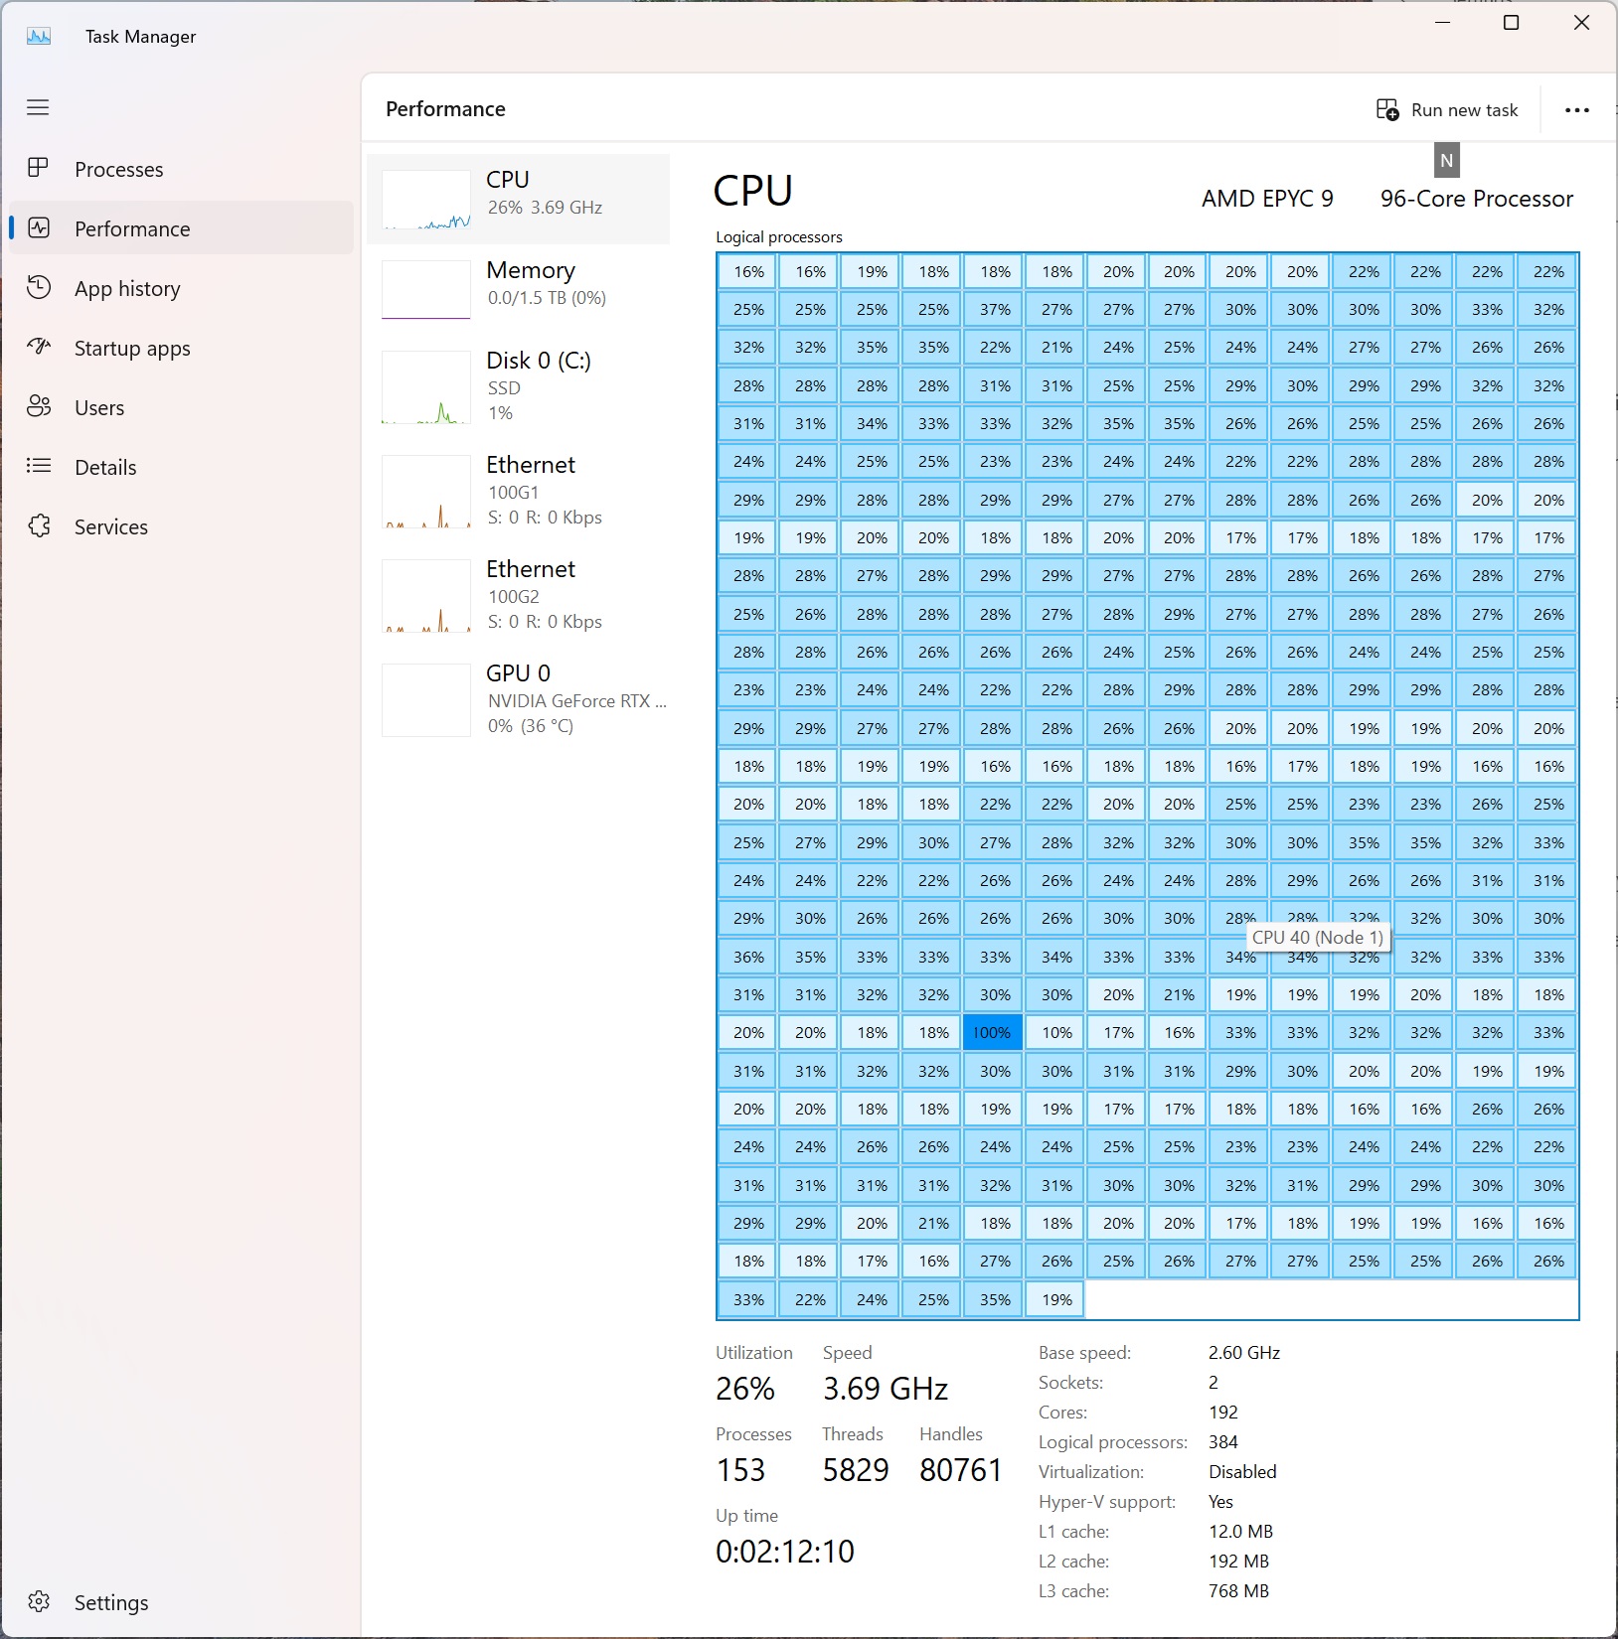
Task: Click the Handles count 80761
Action: tap(961, 1470)
